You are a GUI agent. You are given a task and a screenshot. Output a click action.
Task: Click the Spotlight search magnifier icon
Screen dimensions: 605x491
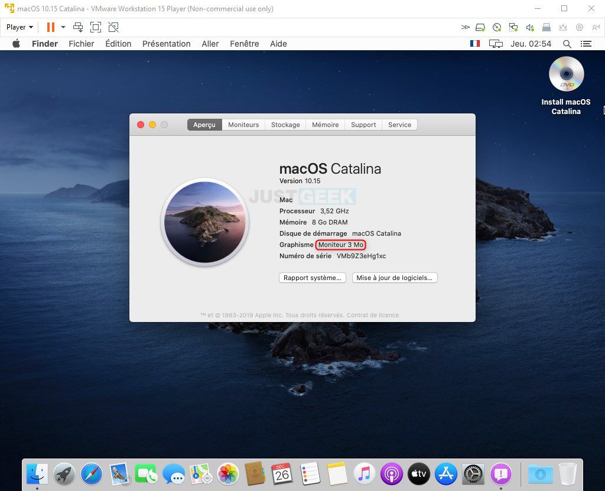point(567,44)
